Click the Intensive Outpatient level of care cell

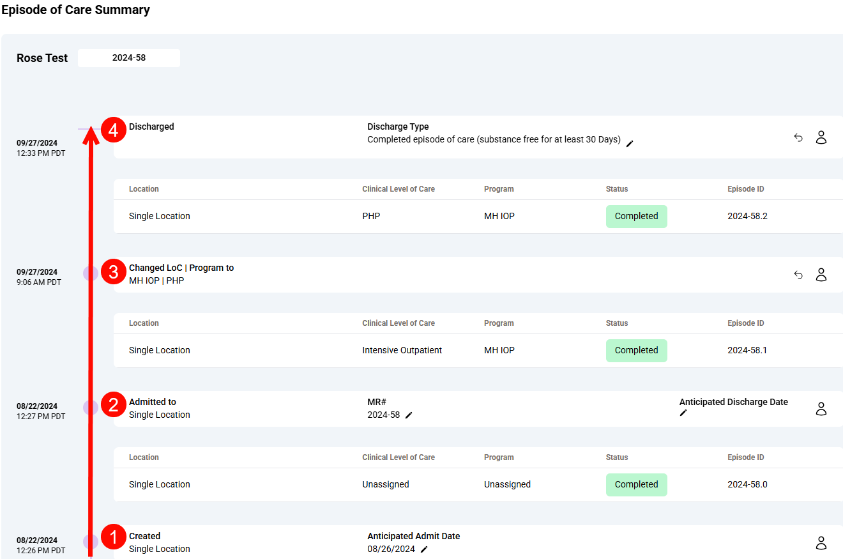click(402, 351)
